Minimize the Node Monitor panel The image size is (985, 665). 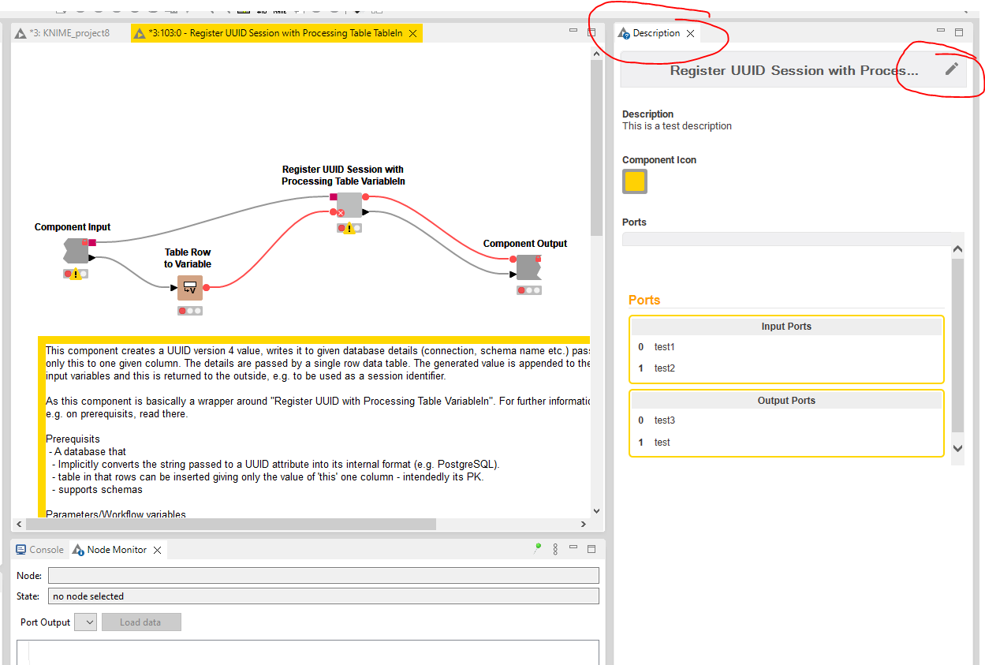573,548
